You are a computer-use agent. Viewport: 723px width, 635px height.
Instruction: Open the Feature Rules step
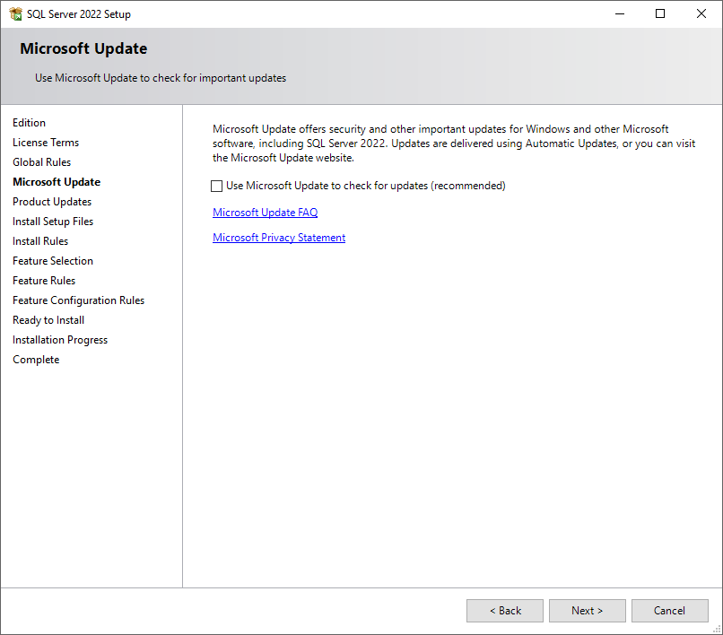click(43, 280)
